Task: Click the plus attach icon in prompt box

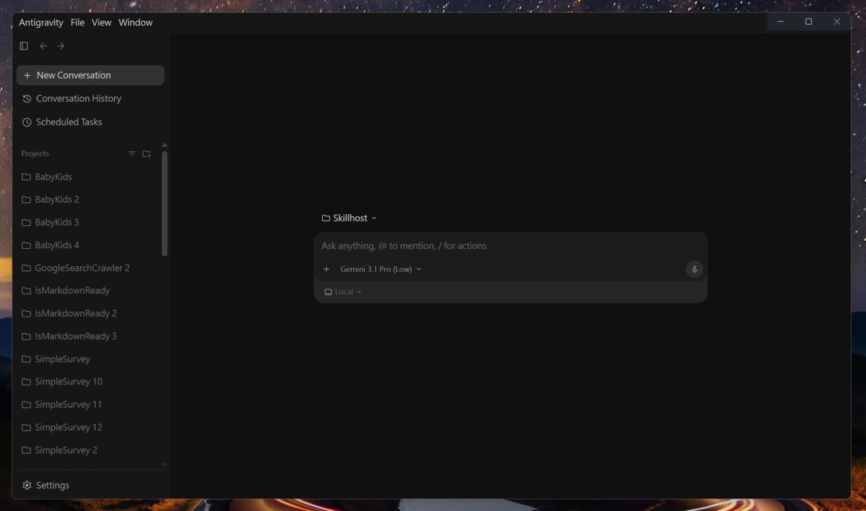Action: 326,269
